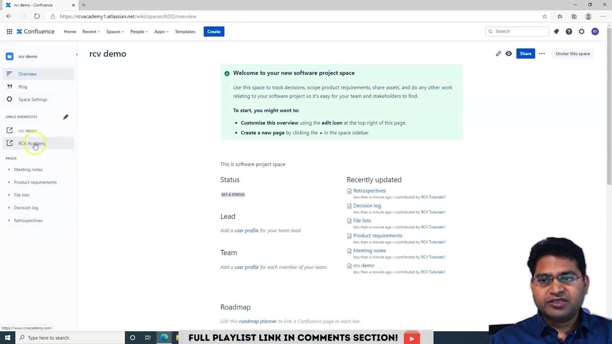Viewport: 612px width, 344px height.
Task: Open the Help question mark icon
Action: point(569,32)
